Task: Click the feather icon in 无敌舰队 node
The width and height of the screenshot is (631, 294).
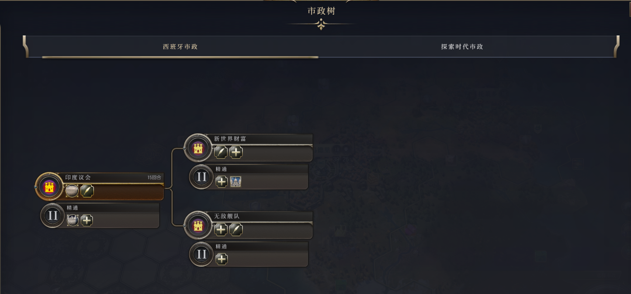Action: pos(236,230)
